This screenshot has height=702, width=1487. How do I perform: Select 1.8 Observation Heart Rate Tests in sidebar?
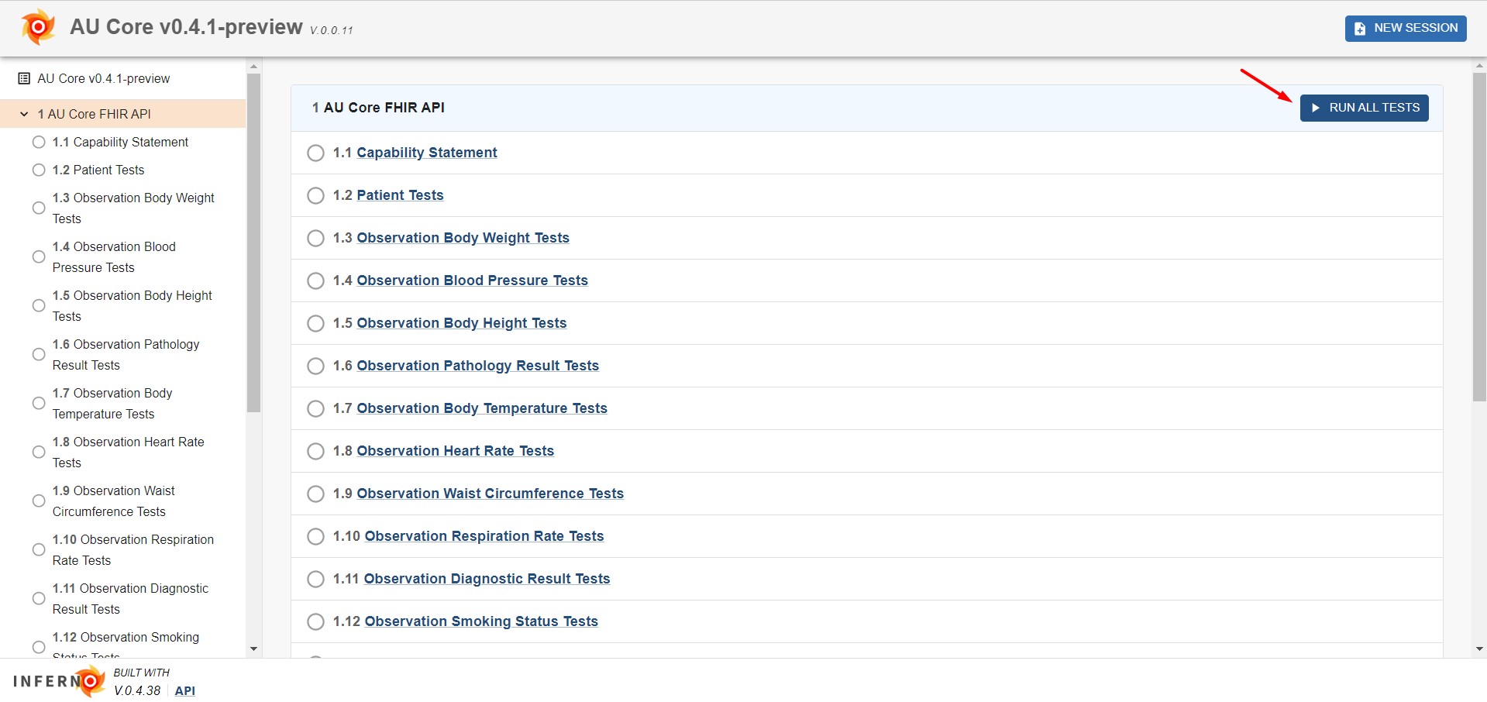point(128,452)
